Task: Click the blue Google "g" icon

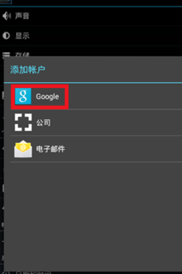Action: pos(23,96)
